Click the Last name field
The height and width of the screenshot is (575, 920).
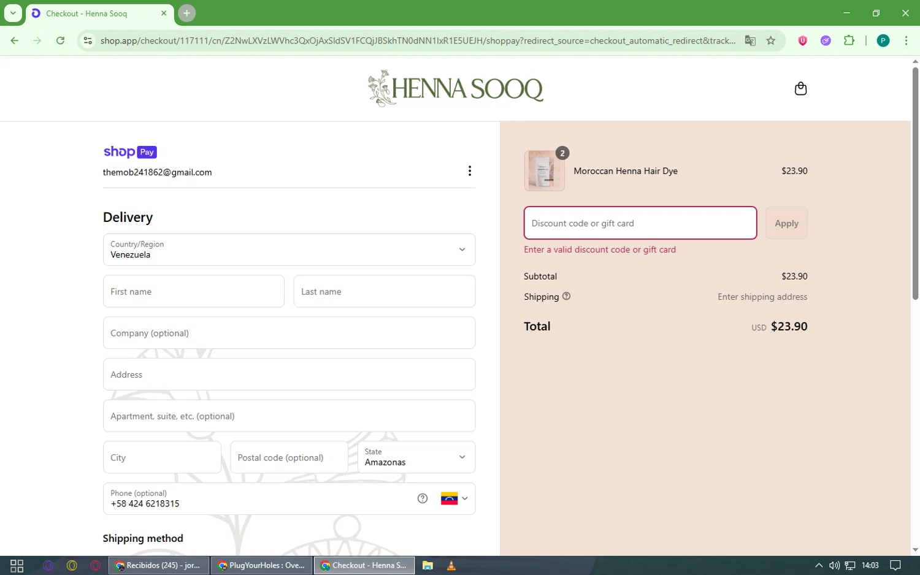pyautogui.click(x=385, y=291)
